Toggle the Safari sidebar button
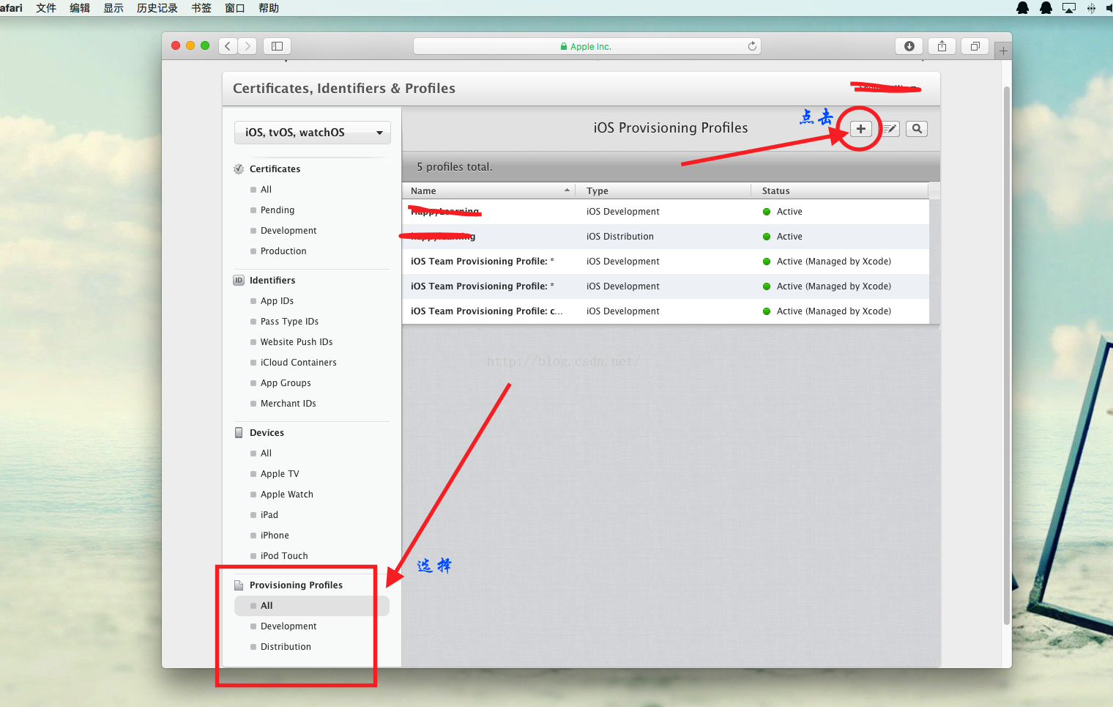This screenshot has width=1113, height=707. click(277, 46)
